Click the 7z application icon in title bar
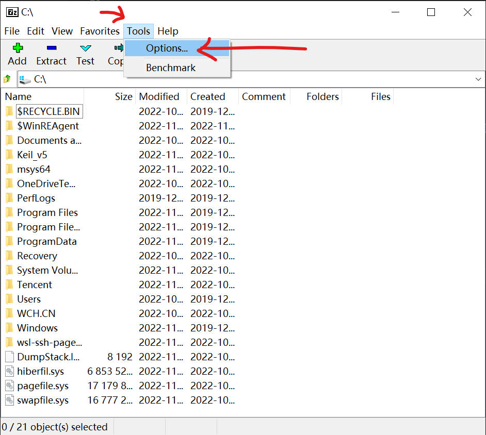Viewport: 486px width, 435px height. tap(12, 12)
